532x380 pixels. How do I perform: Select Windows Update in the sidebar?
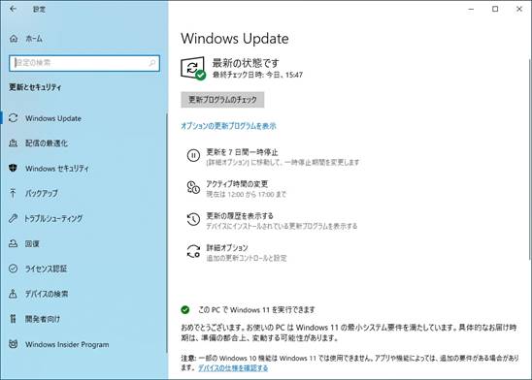coord(53,118)
